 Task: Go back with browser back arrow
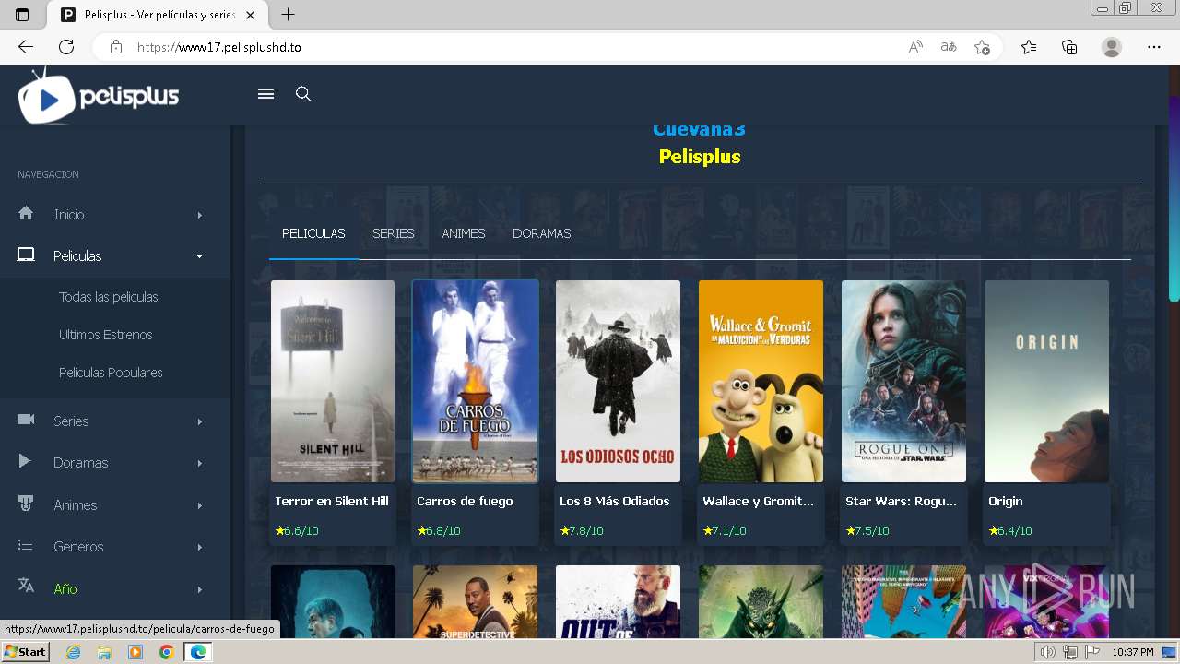point(26,47)
